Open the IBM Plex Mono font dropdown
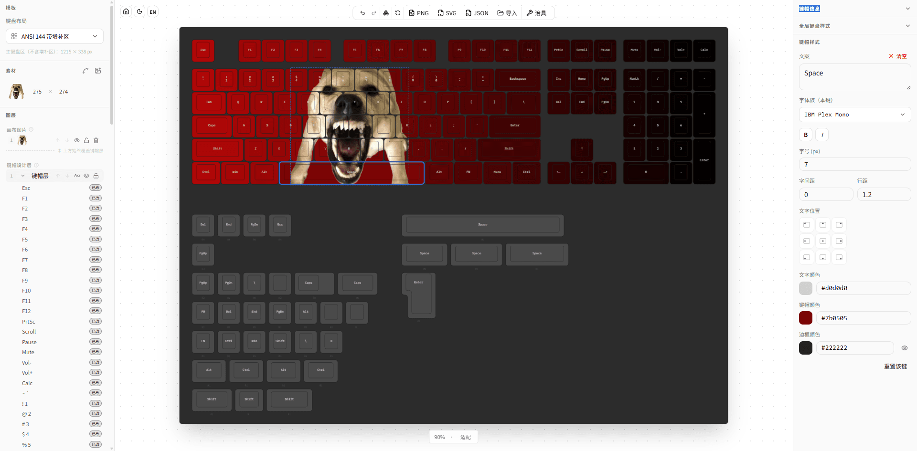 coord(855,115)
